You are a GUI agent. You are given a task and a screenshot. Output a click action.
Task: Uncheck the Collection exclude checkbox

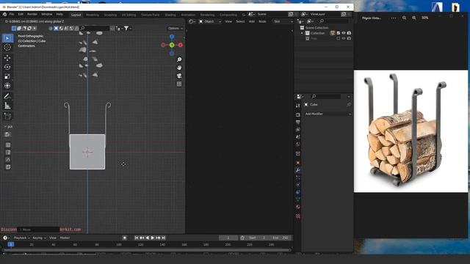[339, 33]
